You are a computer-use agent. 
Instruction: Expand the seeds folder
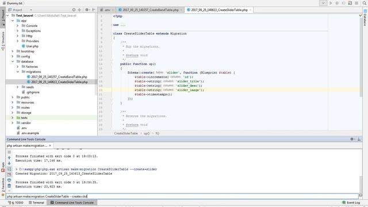18,87
